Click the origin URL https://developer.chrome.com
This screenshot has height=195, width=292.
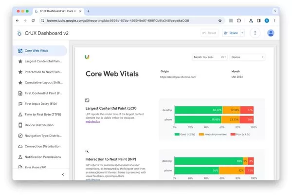(178, 77)
